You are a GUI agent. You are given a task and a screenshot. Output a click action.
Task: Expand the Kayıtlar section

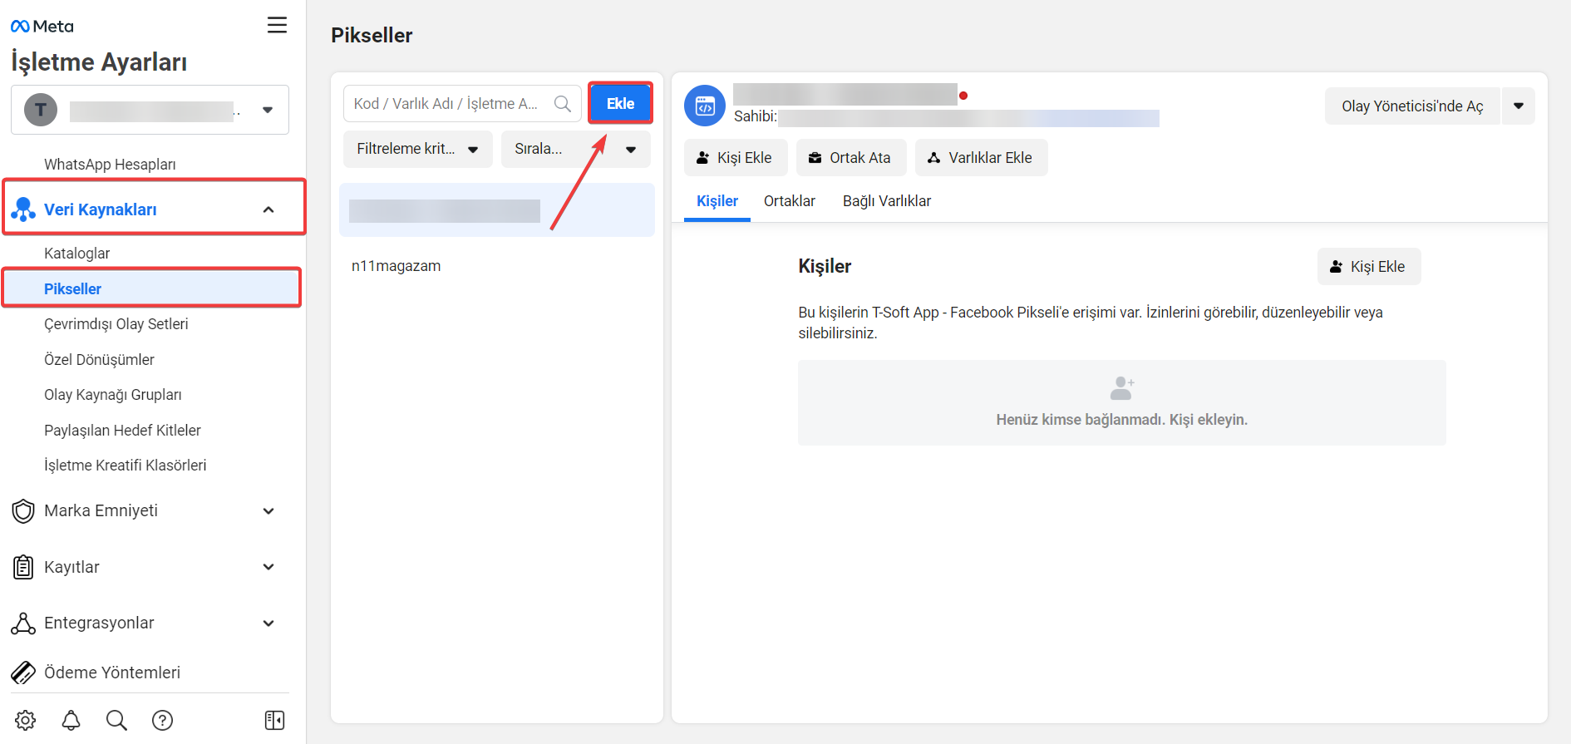pyautogui.click(x=268, y=567)
